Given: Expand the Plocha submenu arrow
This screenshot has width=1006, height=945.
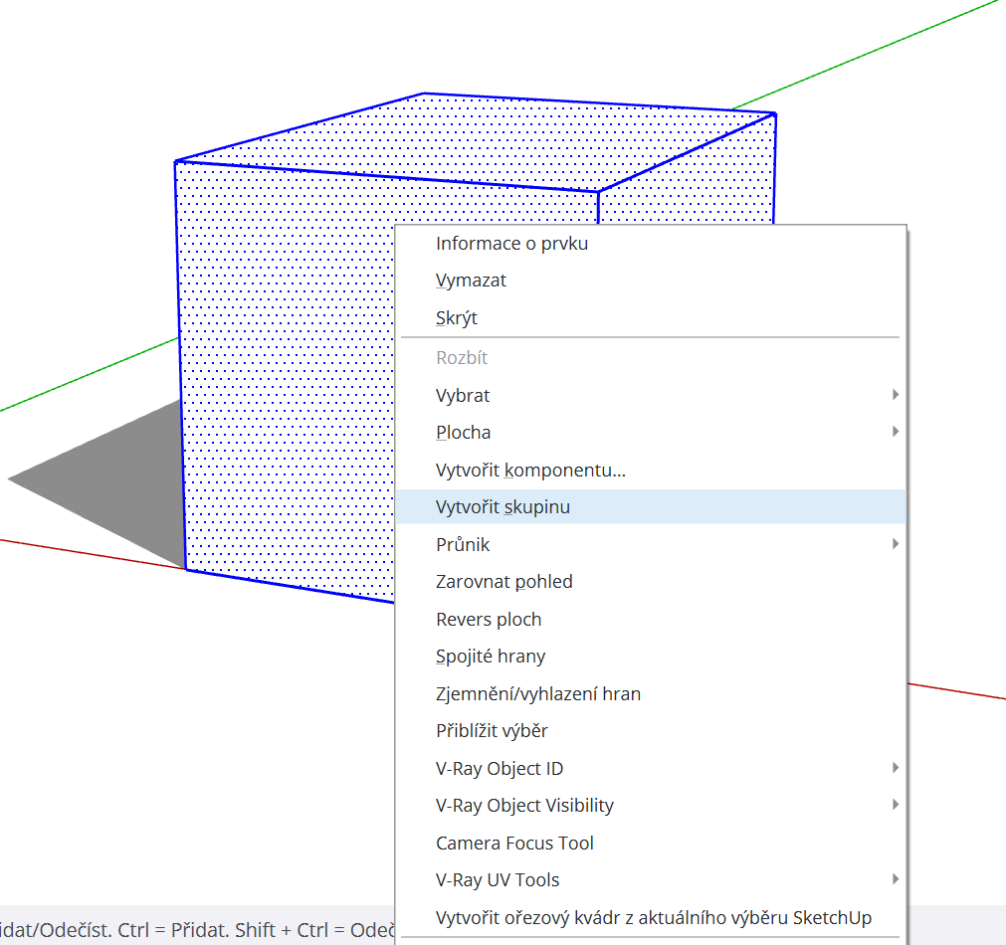Looking at the screenshot, I should pos(895,432).
